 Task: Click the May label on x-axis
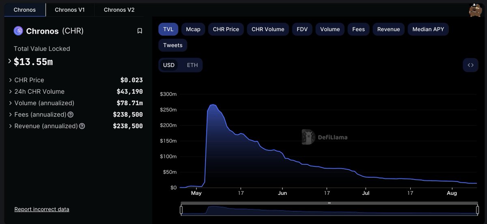(196, 193)
